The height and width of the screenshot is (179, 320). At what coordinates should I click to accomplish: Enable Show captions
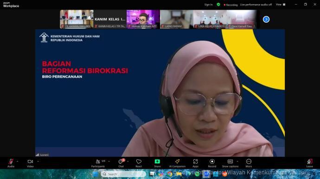[x=230, y=163]
